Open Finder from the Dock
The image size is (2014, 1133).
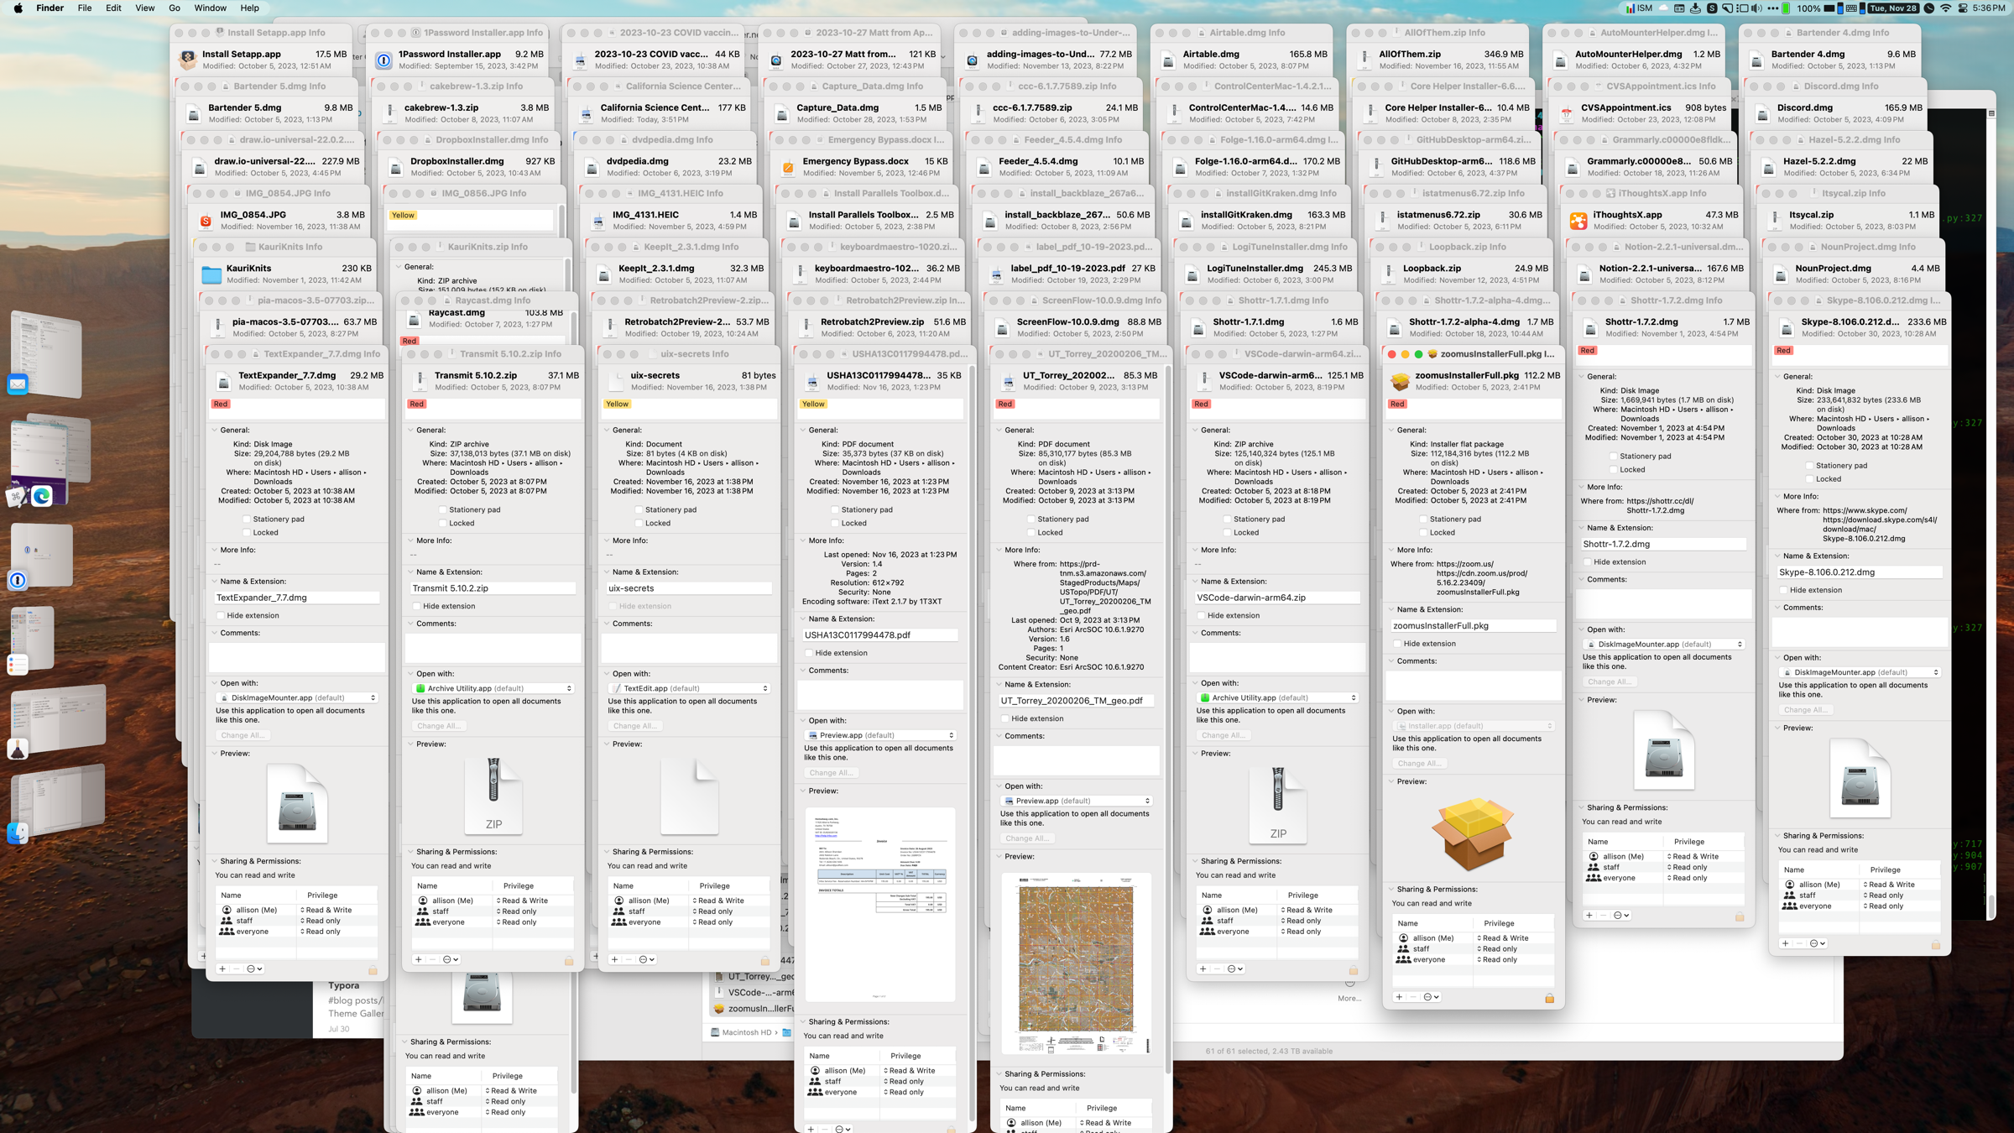coord(18,833)
